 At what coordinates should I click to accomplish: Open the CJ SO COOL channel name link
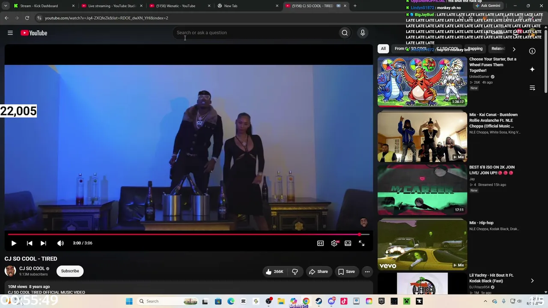click(x=32, y=269)
